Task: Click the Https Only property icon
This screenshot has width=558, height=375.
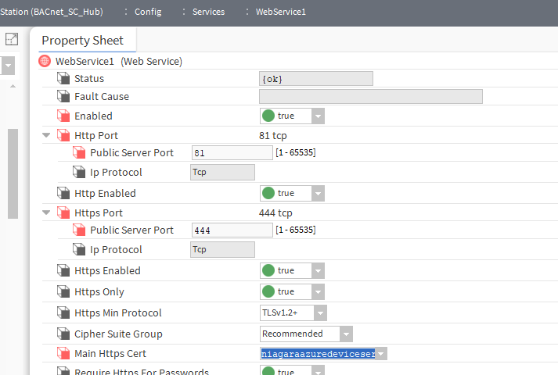Action: 63,291
